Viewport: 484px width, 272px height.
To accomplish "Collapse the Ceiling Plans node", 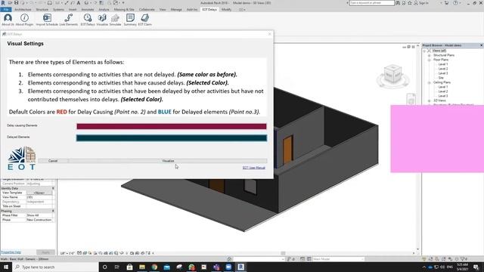I will click(429, 82).
